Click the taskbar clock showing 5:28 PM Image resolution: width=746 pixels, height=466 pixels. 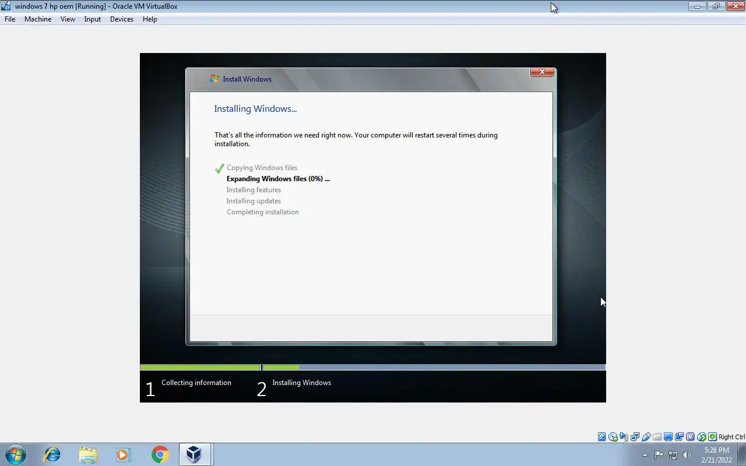tap(716, 455)
